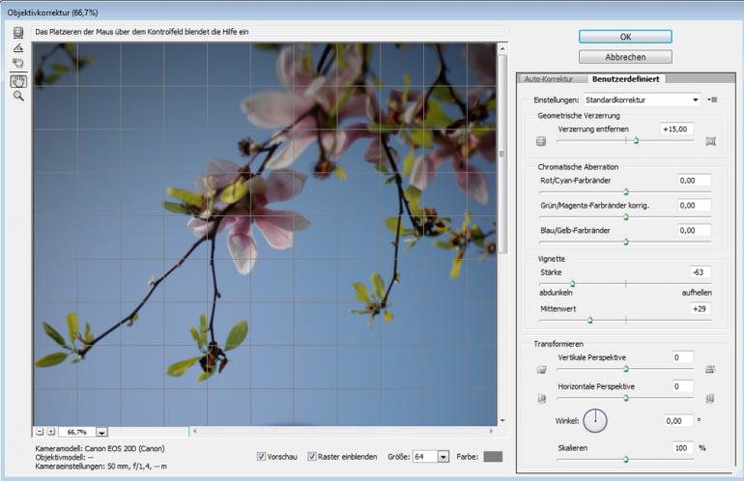
Task: Click the preview vertical scrollbar down arrow
Action: pos(502,420)
